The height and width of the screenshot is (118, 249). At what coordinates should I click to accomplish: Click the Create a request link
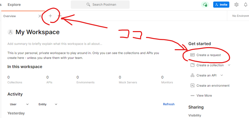209,55
